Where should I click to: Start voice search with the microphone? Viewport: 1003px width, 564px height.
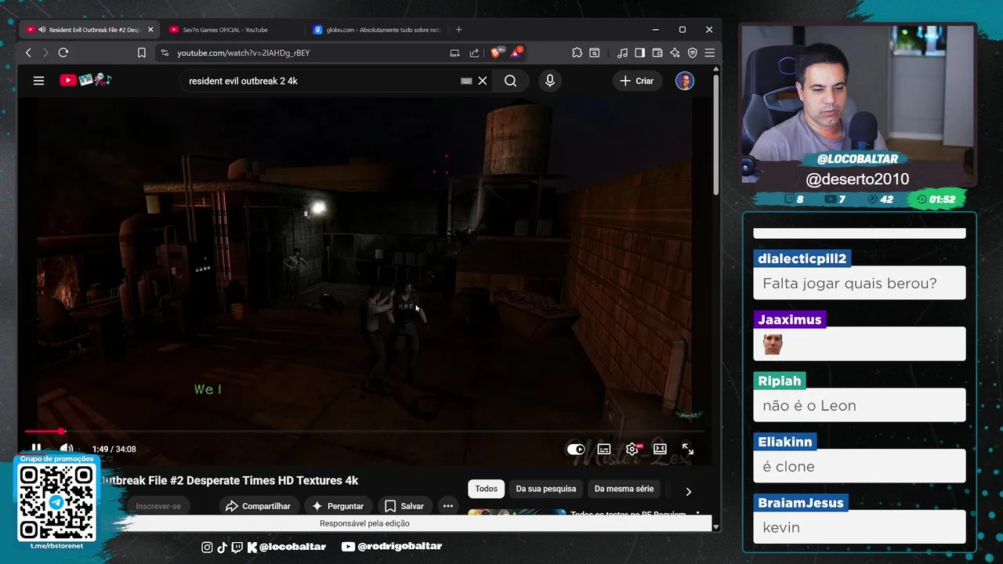tap(550, 81)
